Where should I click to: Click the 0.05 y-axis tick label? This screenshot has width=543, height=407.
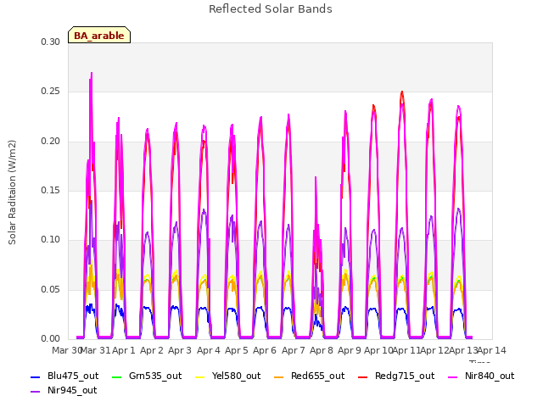coord(51,289)
